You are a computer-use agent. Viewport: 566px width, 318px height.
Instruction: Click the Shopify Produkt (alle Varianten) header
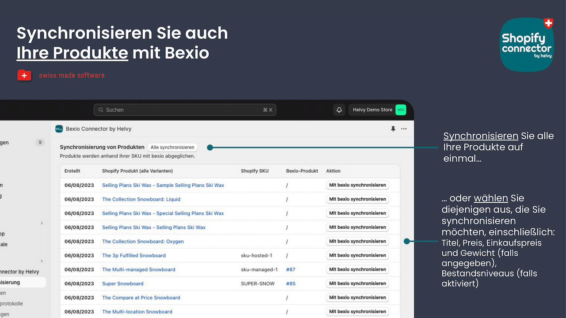(138, 171)
